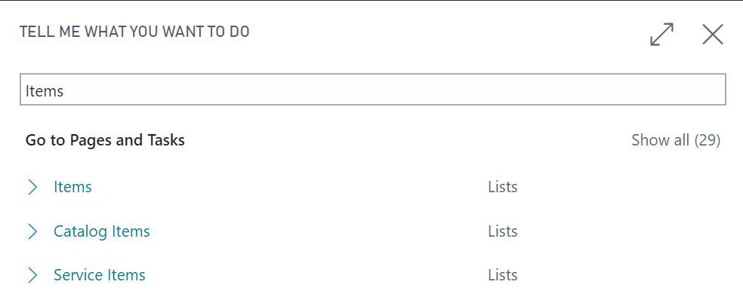The image size is (743, 306).
Task: Click the Lists label for Catalog Items
Action: click(502, 231)
